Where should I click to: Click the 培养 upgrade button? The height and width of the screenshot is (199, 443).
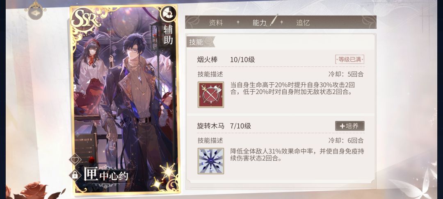coord(350,126)
